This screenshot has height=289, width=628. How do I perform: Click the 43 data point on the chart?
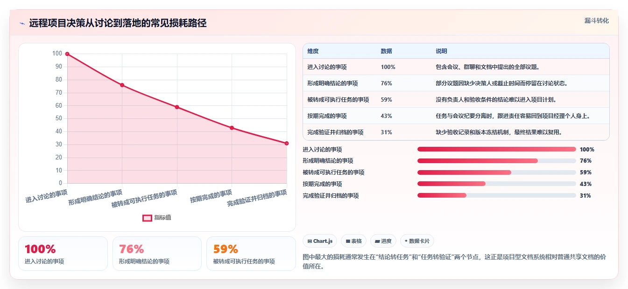(232, 128)
